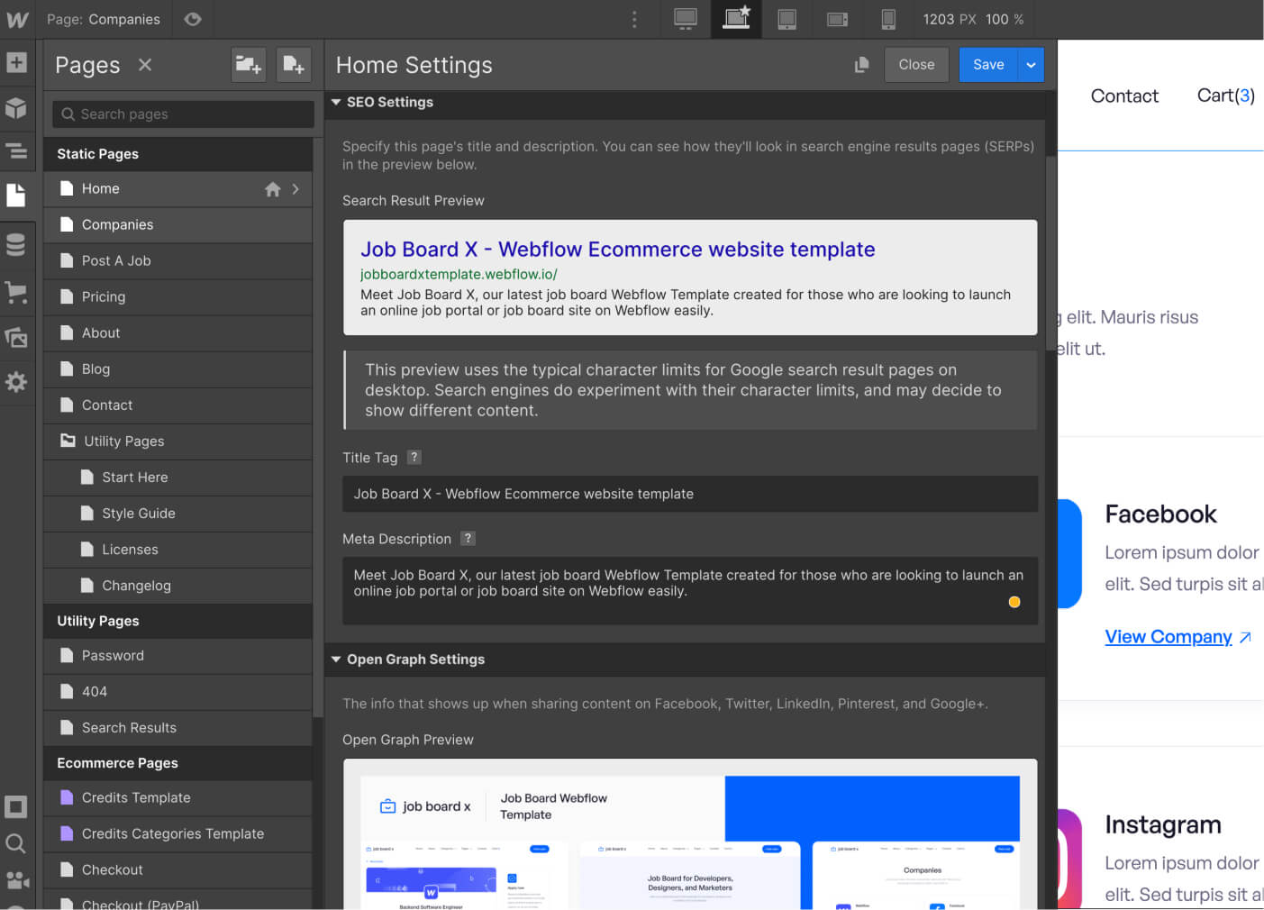Screen dimensions: 1264x910
Task: Switch to the tablet breakpoint
Action: coord(787,19)
